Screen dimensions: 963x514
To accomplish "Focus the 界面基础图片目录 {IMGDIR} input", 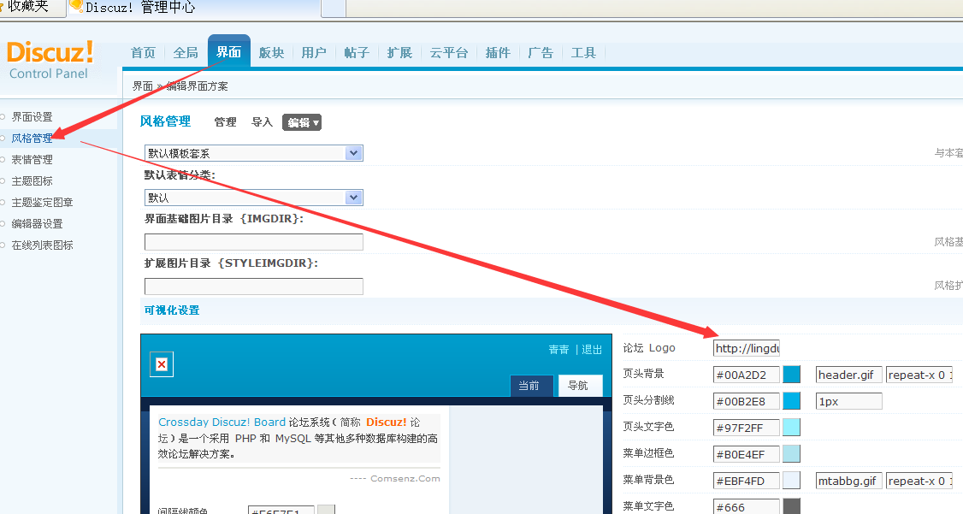I will (x=254, y=242).
